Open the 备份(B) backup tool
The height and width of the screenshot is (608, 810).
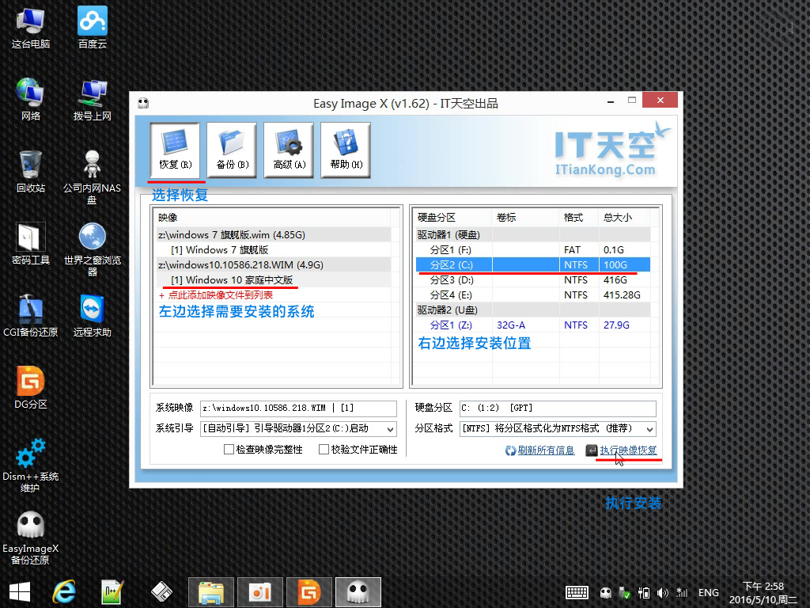click(232, 150)
